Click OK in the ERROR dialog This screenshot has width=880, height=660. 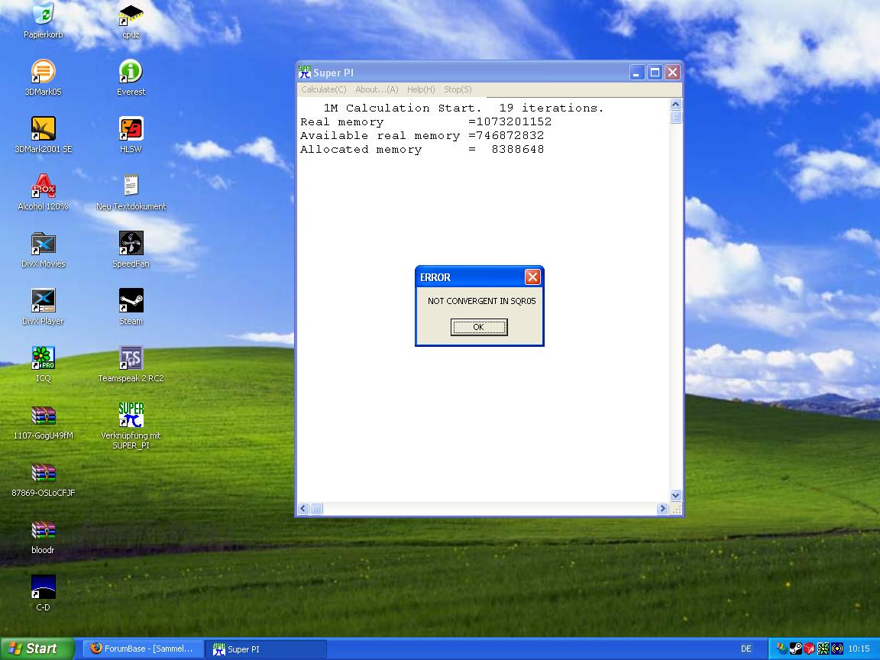point(479,327)
